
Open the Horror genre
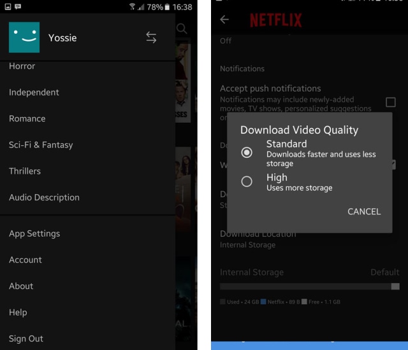click(22, 66)
